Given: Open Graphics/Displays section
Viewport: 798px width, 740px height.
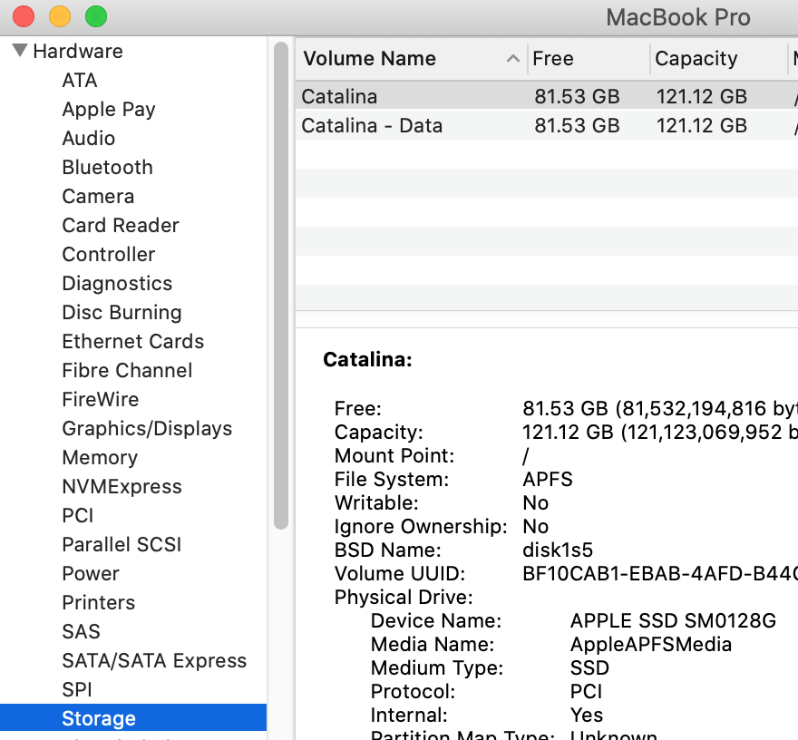Looking at the screenshot, I should coord(147,429).
